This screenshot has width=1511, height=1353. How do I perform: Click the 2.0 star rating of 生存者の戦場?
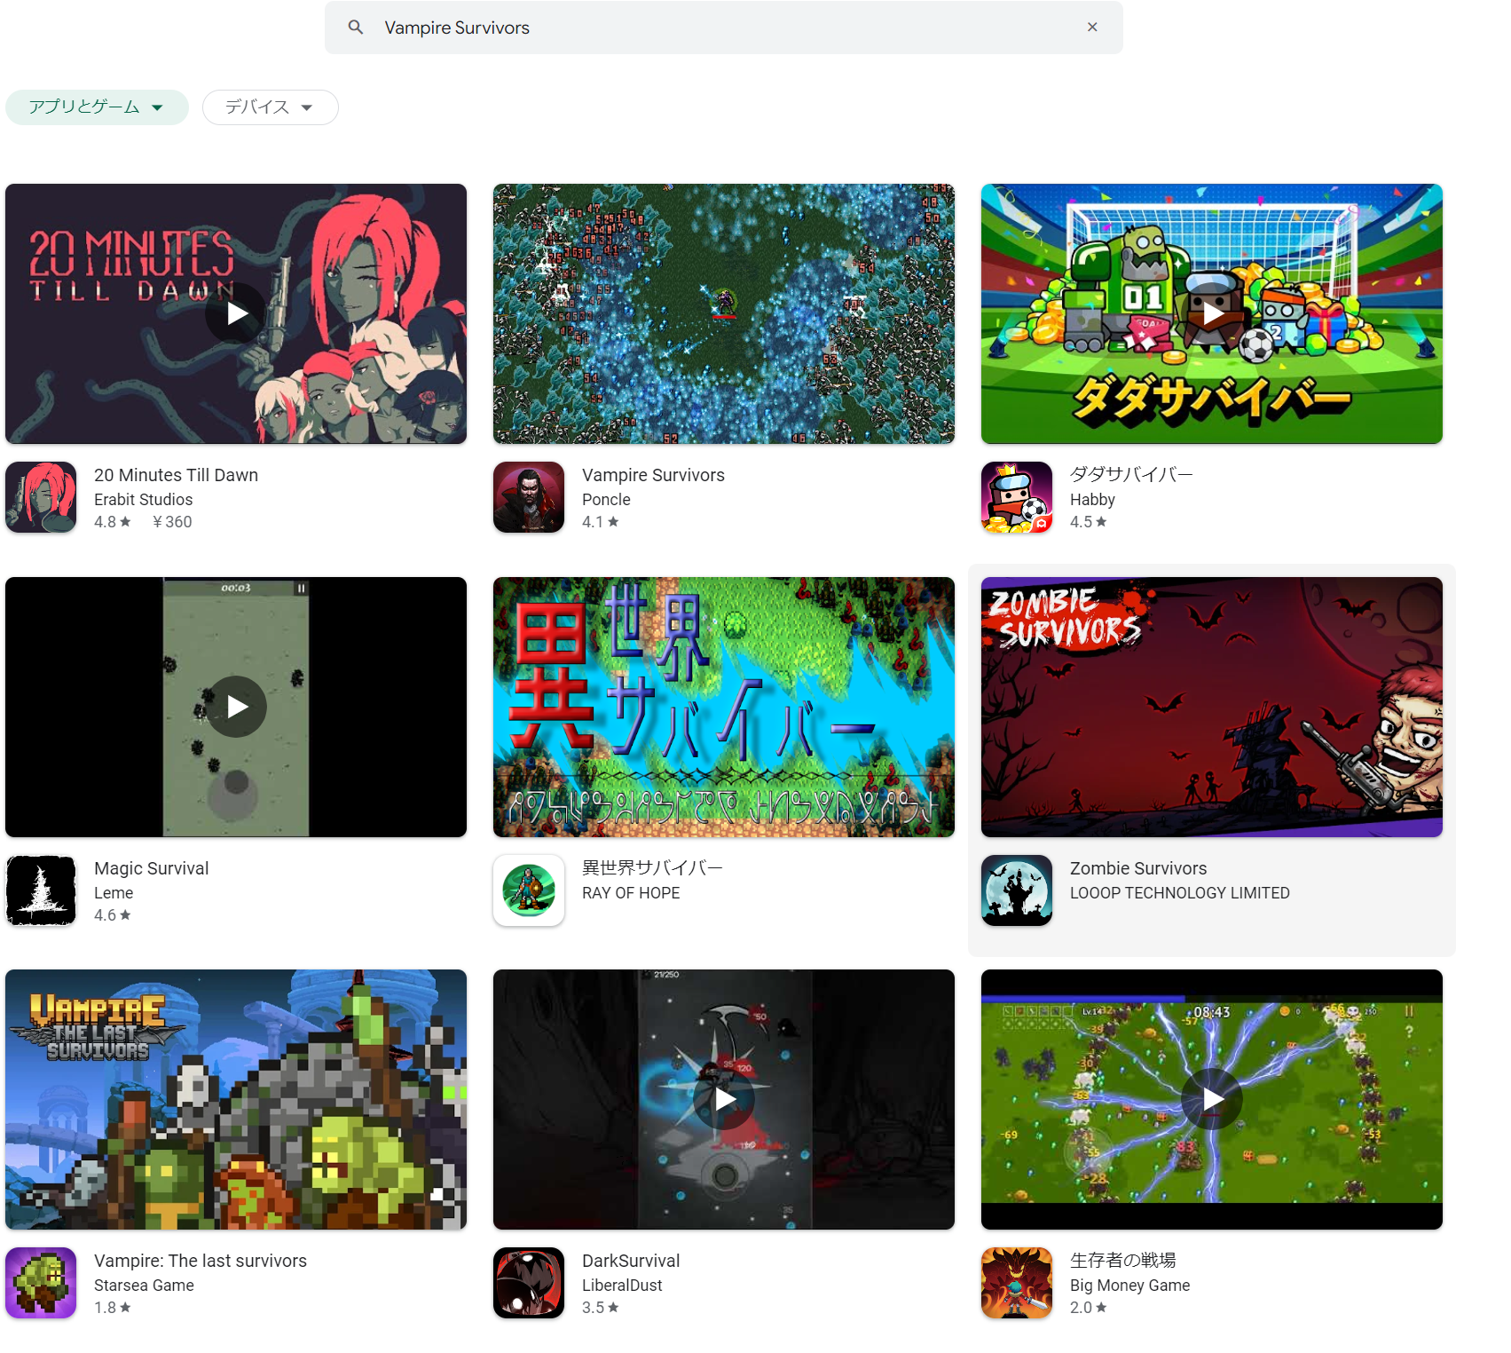(x=1089, y=1308)
